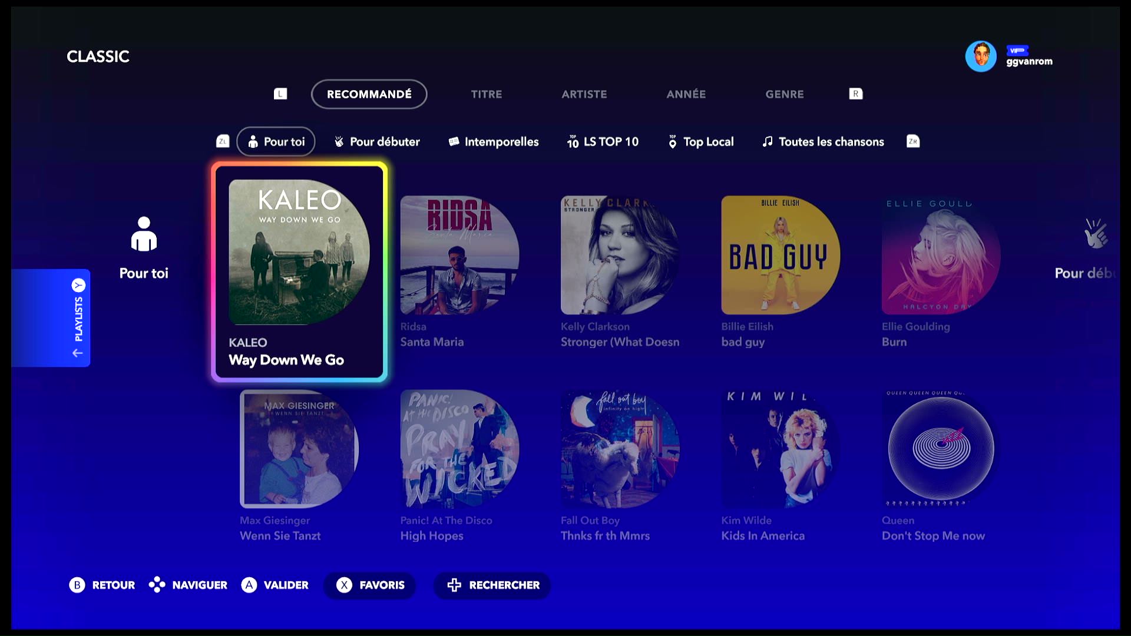
Task: Select the Recommandé tab
Action: click(x=369, y=94)
